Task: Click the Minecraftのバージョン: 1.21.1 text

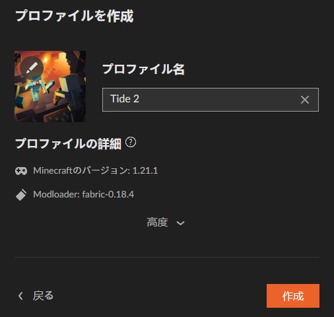Action: [96, 170]
